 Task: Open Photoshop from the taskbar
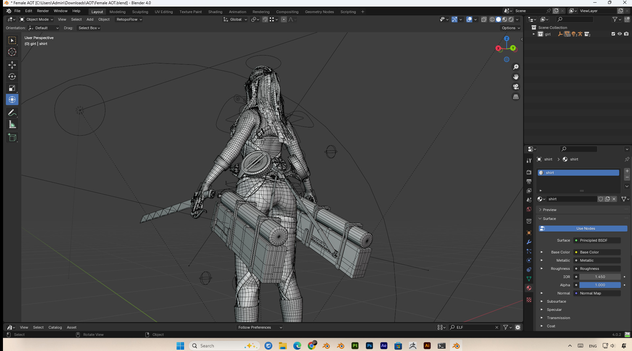pos(369,346)
